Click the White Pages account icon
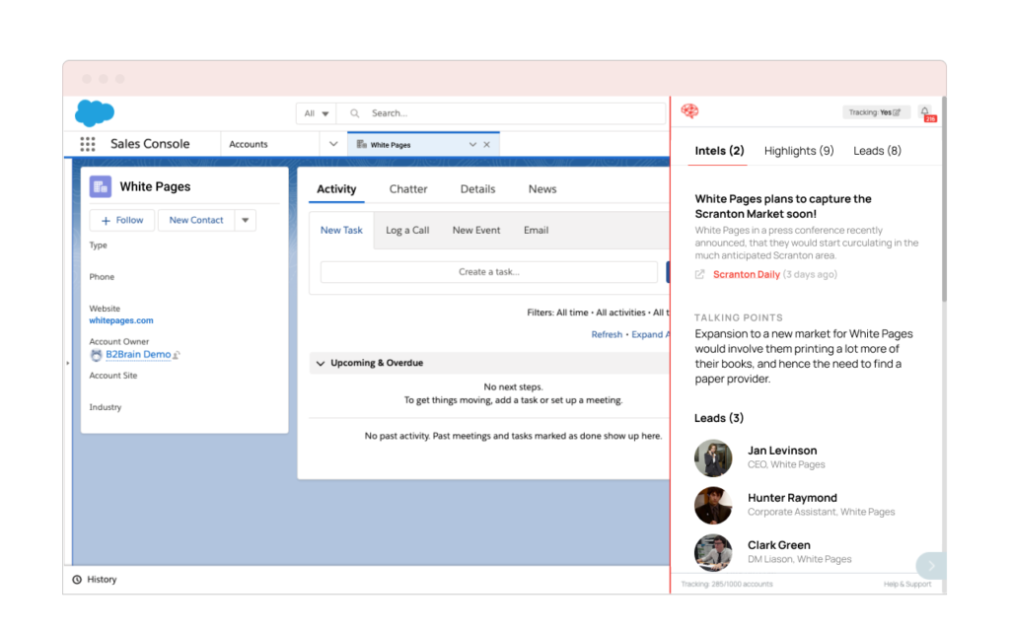 click(x=101, y=186)
